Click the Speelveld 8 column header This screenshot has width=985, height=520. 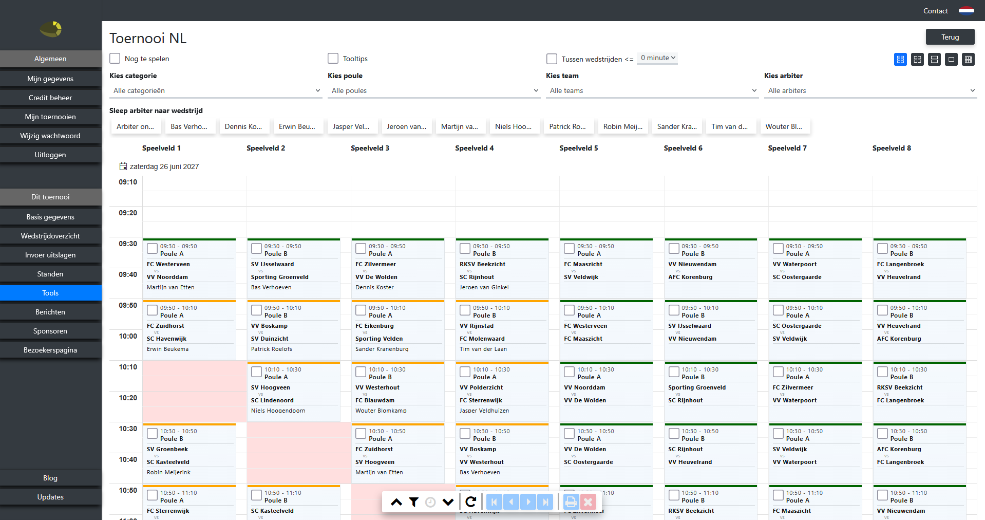(x=892, y=148)
